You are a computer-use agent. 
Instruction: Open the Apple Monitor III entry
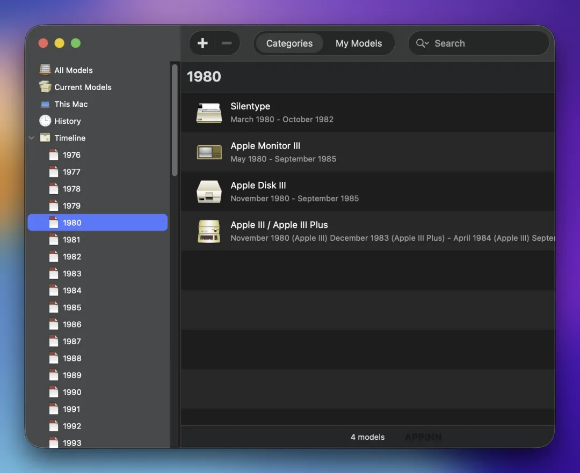click(368, 152)
